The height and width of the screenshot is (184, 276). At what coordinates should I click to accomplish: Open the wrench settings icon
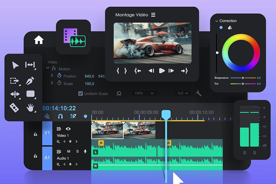click(x=198, y=93)
